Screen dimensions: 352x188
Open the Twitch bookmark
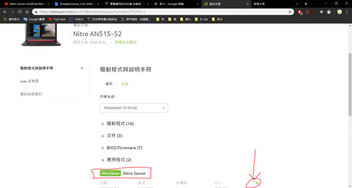click(76, 19)
